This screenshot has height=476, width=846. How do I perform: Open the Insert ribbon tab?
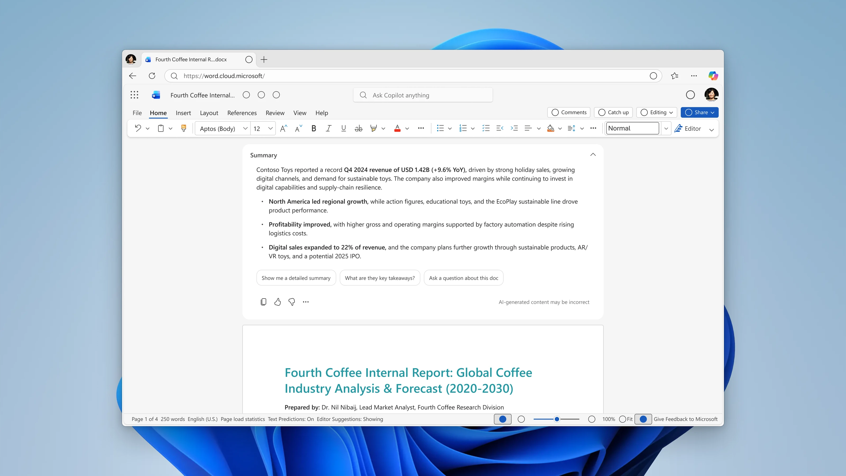183,113
